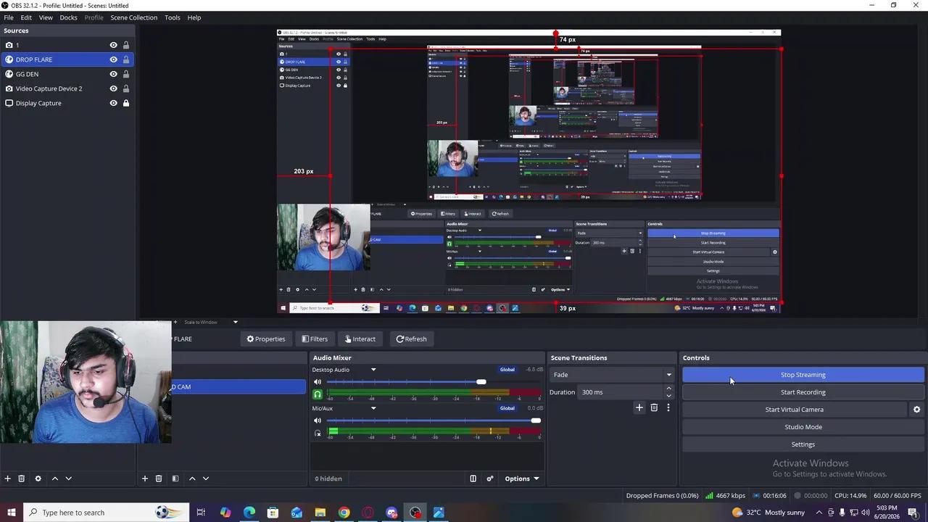Hide Video Capture Device 2 with eye icon
Screen dimensions: 928x522
click(113, 88)
